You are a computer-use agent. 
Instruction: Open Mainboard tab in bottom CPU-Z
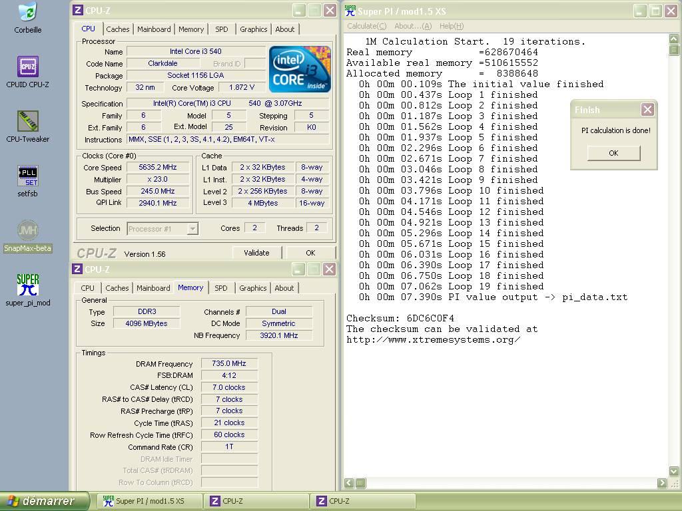click(x=154, y=288)
